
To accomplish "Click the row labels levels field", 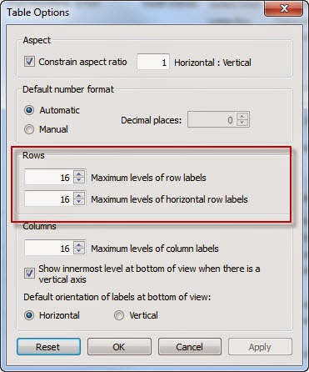I will [49, 177].
